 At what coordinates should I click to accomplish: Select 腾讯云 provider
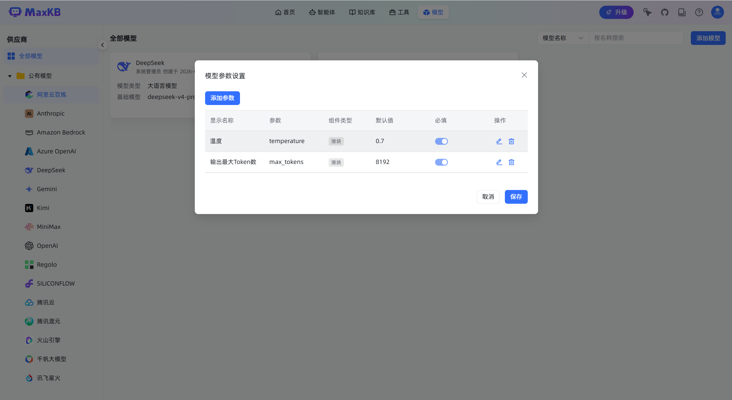(51, 302)
